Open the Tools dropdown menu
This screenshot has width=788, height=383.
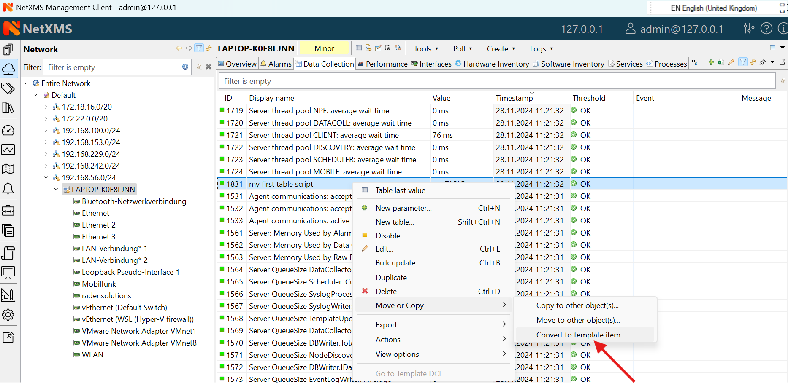point(426,49)
